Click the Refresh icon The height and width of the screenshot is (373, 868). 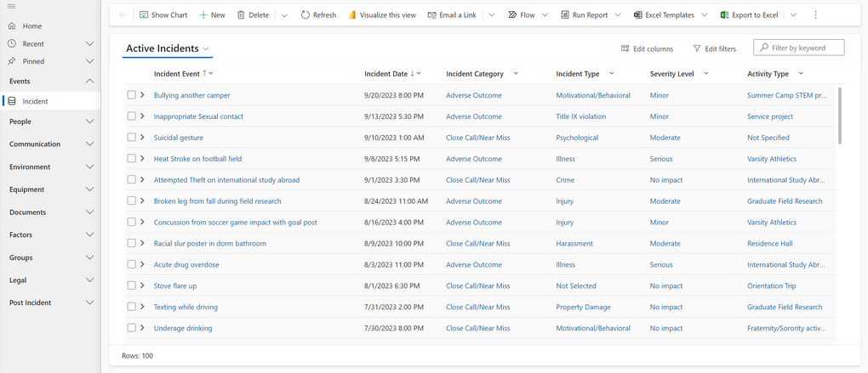pyautogui.click(x=306, y=15)
